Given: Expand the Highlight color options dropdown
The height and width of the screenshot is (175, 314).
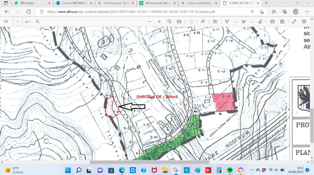Looking at the screenshot, I should pyautogui.click(x=252, y=21).
